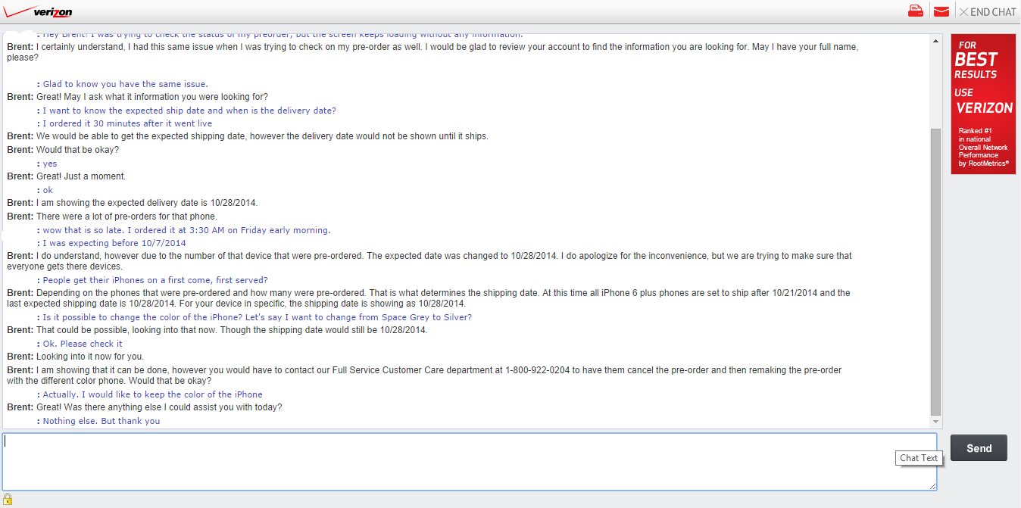Click 'Depending on the phones that were pre-ordered' reply
This screenshot has height=508, width=1021.
pyautogui.click(x=428, y=298)
